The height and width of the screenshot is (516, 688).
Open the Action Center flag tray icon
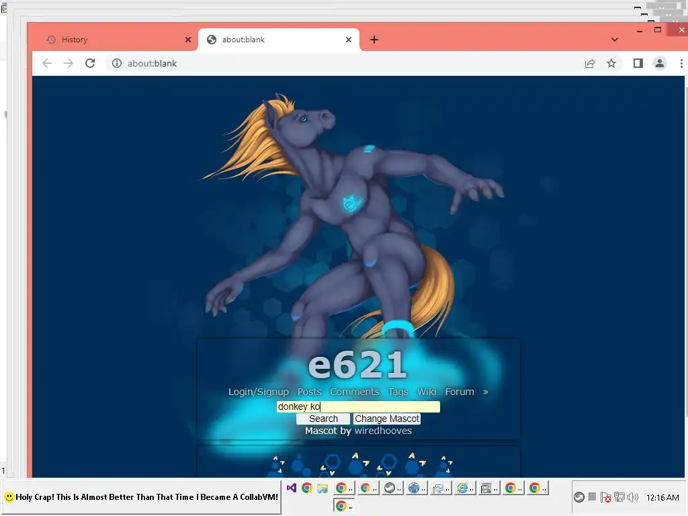(605, 497)
